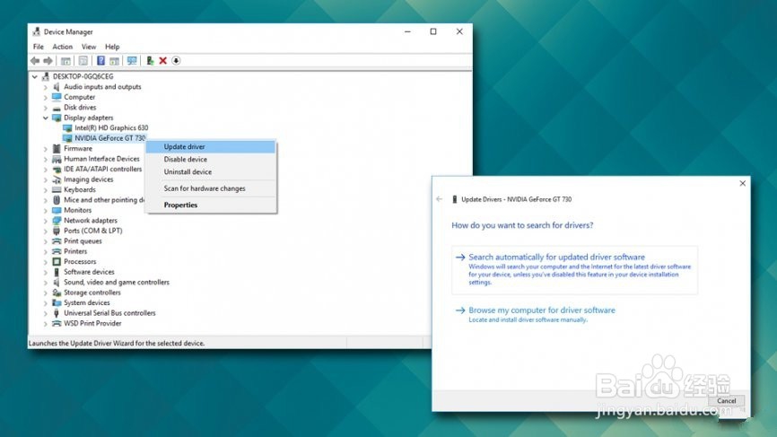Open the Action menu

[63, 47]
